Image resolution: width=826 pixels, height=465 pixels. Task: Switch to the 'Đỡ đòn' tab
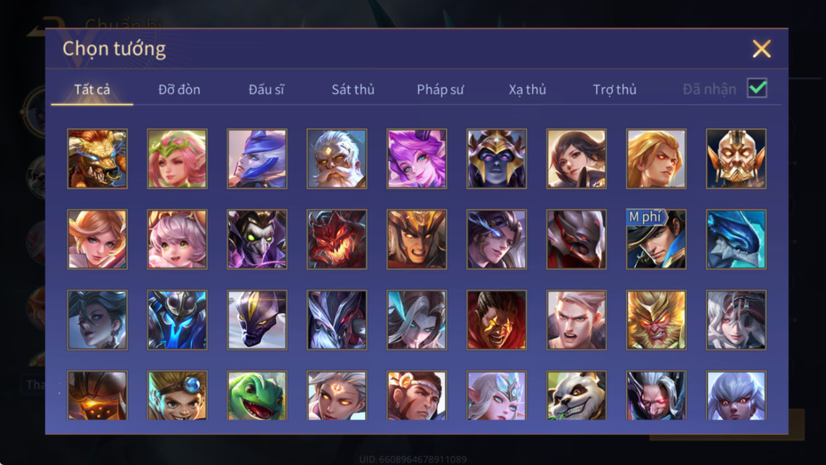point(179,89)
